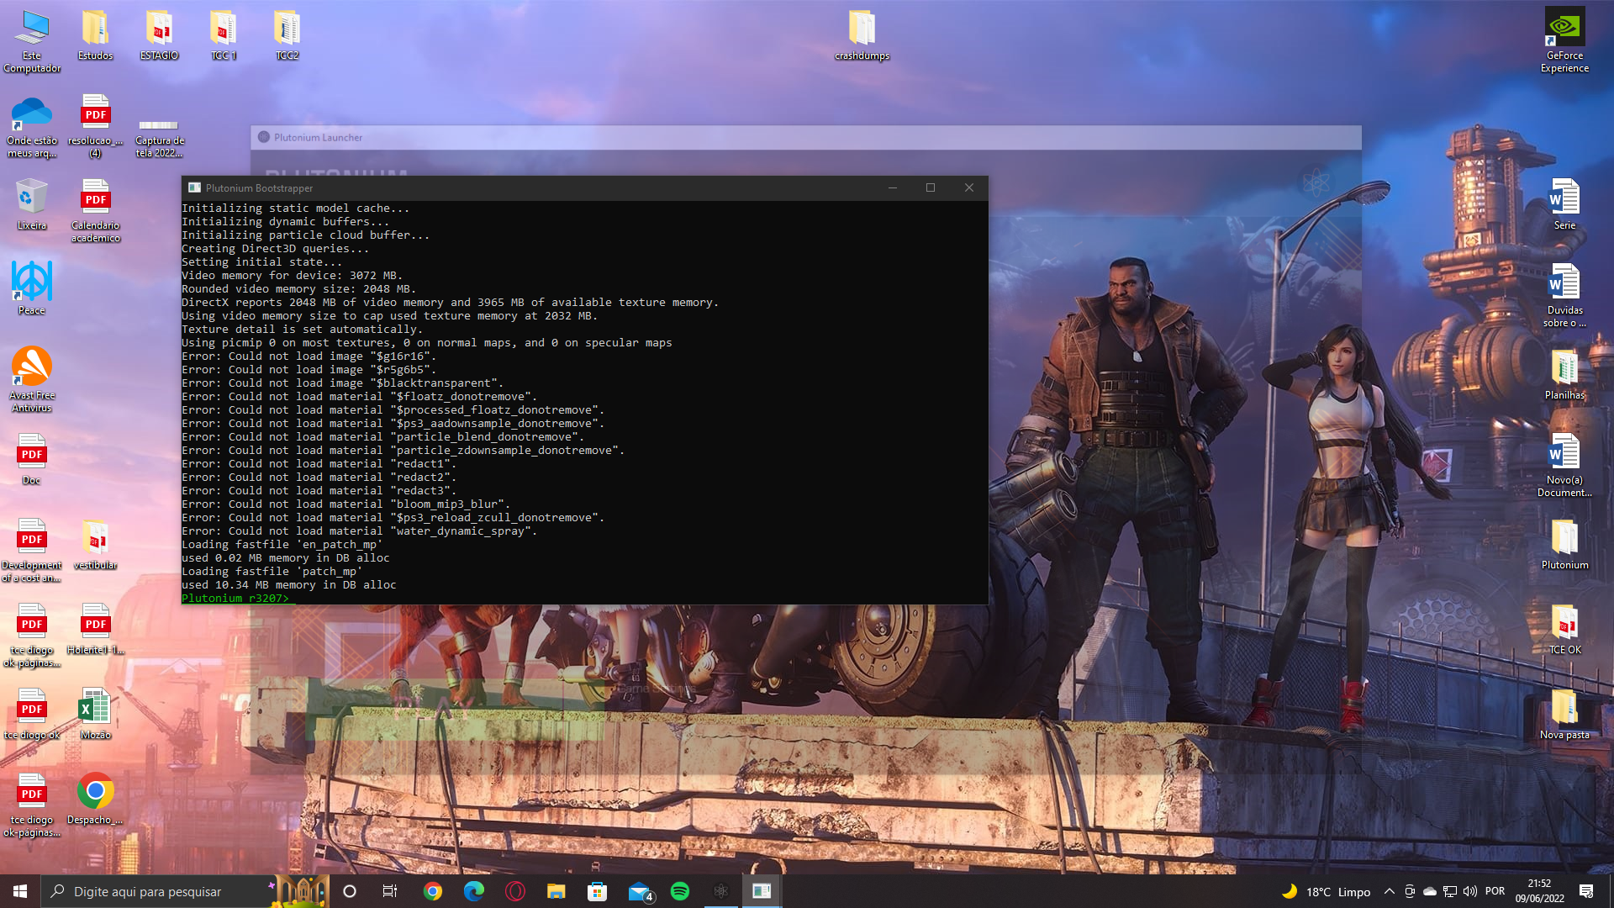Open Spotify from the taskbar
The image size is (1614, 908).
[680, 891]
